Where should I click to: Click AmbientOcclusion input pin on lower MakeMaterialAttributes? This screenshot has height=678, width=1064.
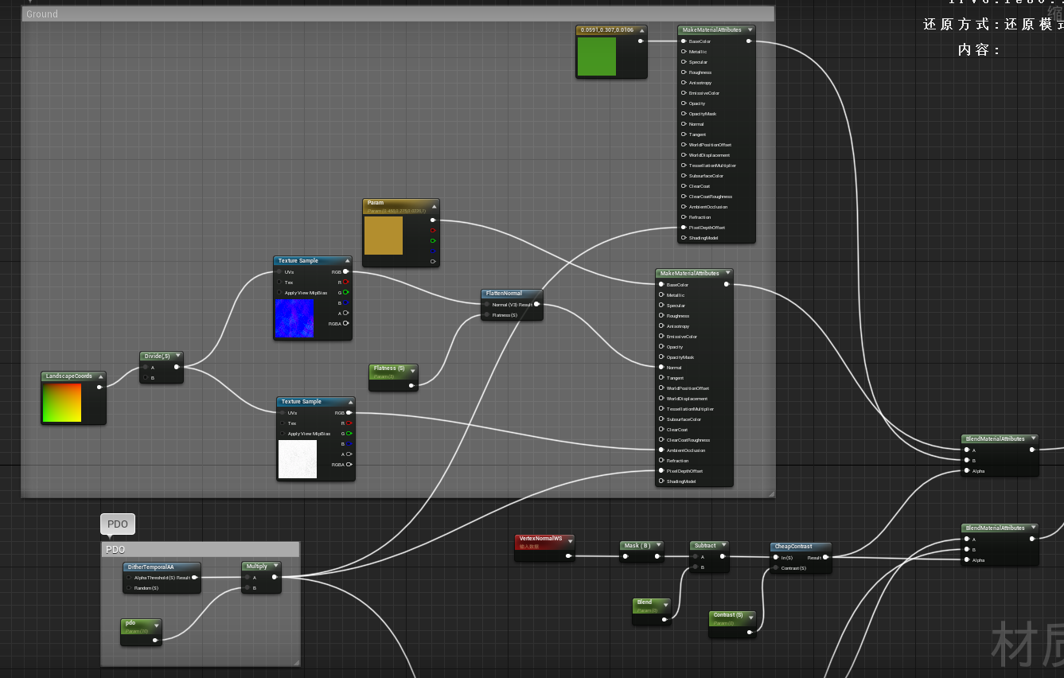[x=661, y=450]
